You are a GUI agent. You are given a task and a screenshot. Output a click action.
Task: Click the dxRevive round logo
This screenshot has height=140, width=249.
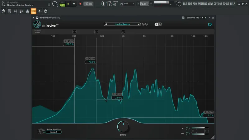(x=37, y=24)
